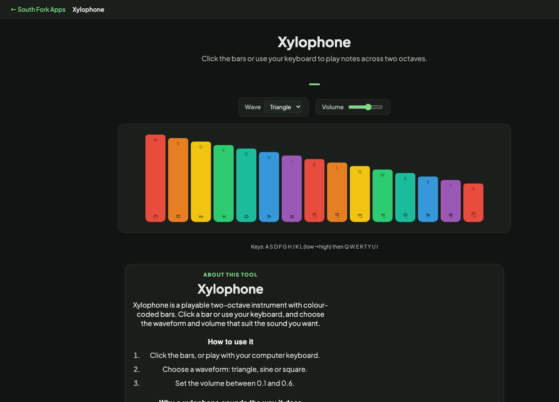Click the 'ABOUT THIS TOOL' label
Viewport: 559px width, 402px height.
point(231,274)
